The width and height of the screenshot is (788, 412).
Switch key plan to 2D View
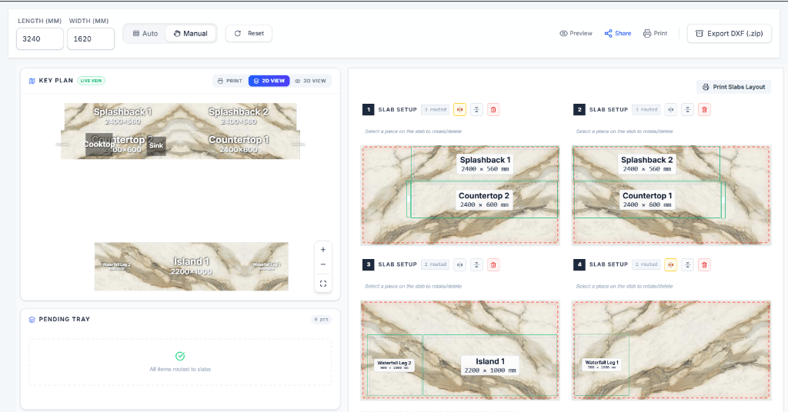click(269, 81)
